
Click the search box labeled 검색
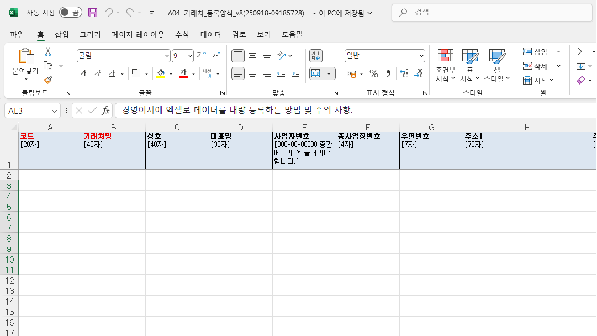pos(492,12)
